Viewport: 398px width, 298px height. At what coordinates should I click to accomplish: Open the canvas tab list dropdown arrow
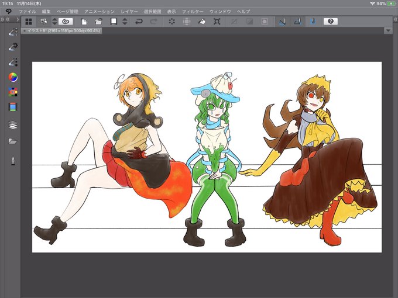click(x=388, y=30)
